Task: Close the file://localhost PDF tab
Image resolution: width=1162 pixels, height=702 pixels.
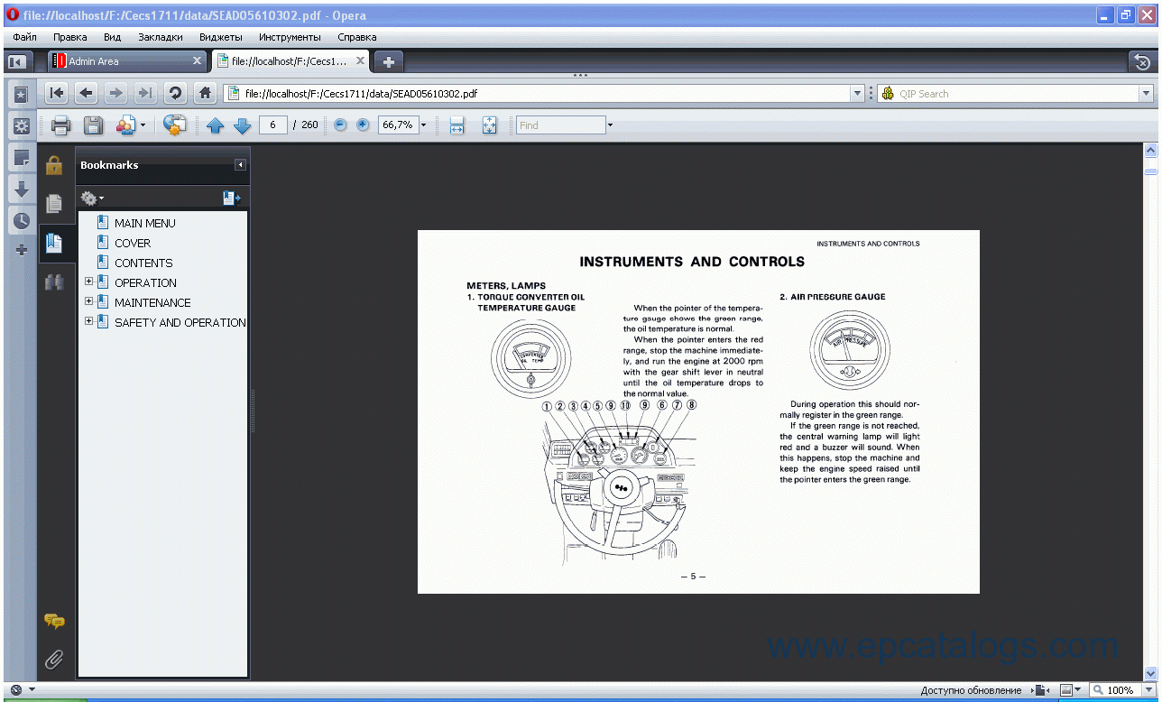Action: point(360,61)
